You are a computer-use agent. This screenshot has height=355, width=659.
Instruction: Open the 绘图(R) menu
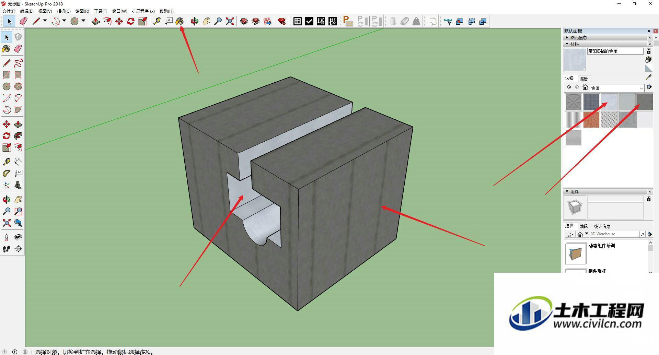click(82, 11)
